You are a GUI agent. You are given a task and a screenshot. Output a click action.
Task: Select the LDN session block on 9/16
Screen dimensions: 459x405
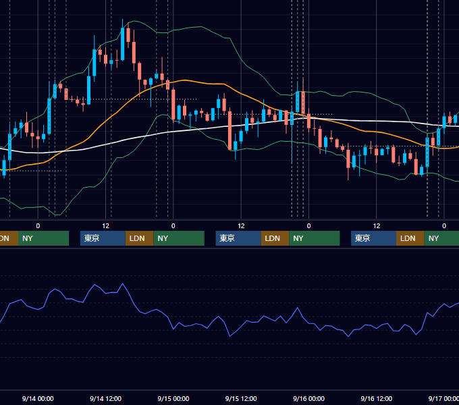tap(410, 238)
